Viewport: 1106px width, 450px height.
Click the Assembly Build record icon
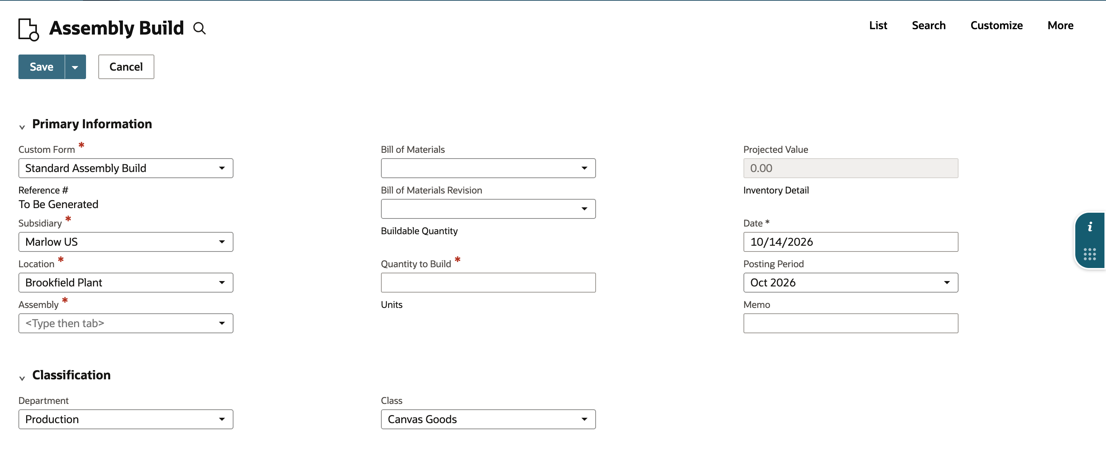tap(28, 29)
